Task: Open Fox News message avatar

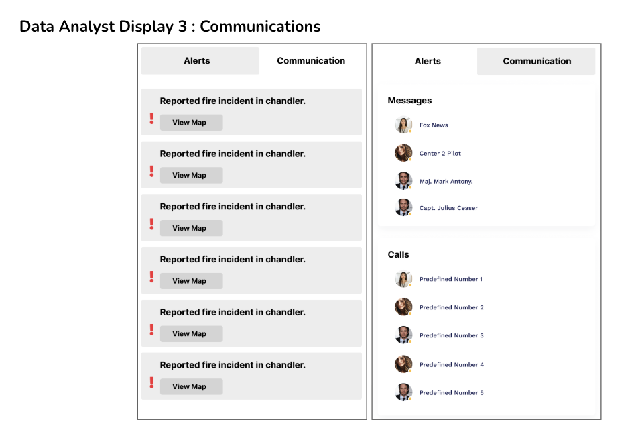Action: [x=403, y=125]
